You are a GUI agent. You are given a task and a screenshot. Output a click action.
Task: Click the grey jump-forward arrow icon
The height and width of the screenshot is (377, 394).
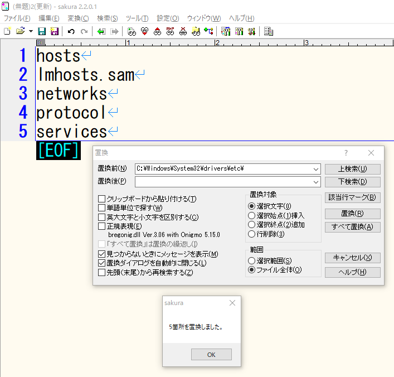pyautogui.click(x=114, y=31)
